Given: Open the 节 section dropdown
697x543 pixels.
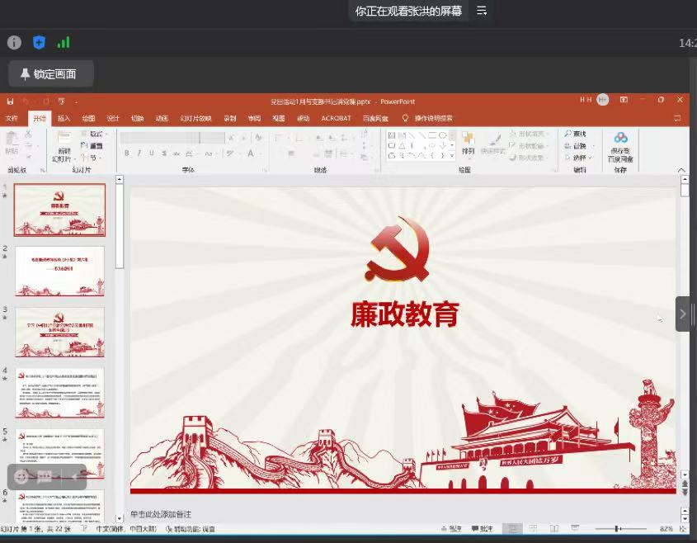Looking at the screenshot, I should pyautogui.click(x=92, y=158).
